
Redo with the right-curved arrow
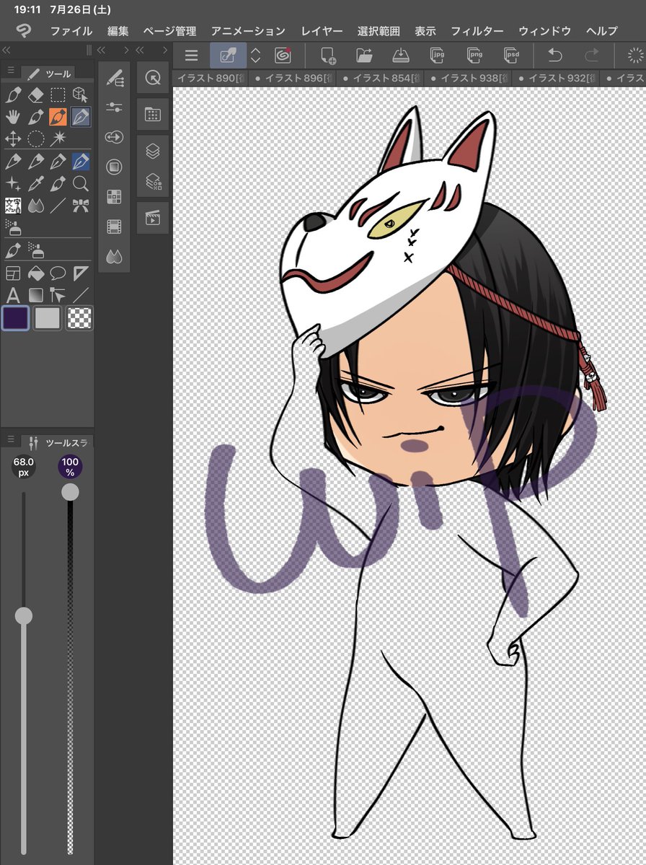591,55
